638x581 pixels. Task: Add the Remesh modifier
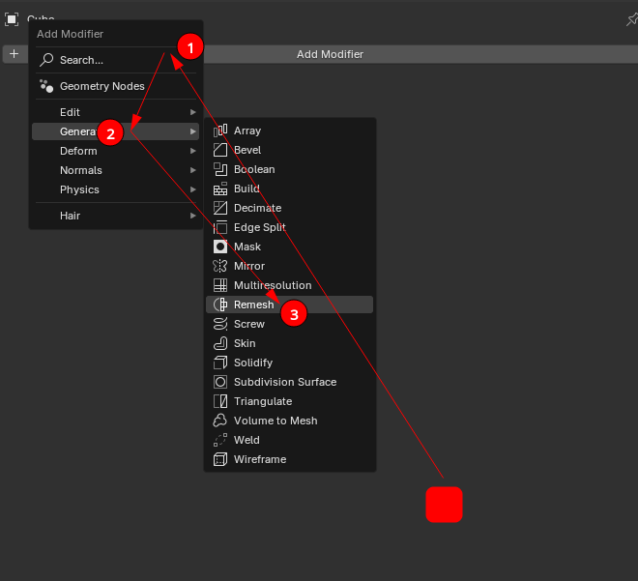(289, 305)
